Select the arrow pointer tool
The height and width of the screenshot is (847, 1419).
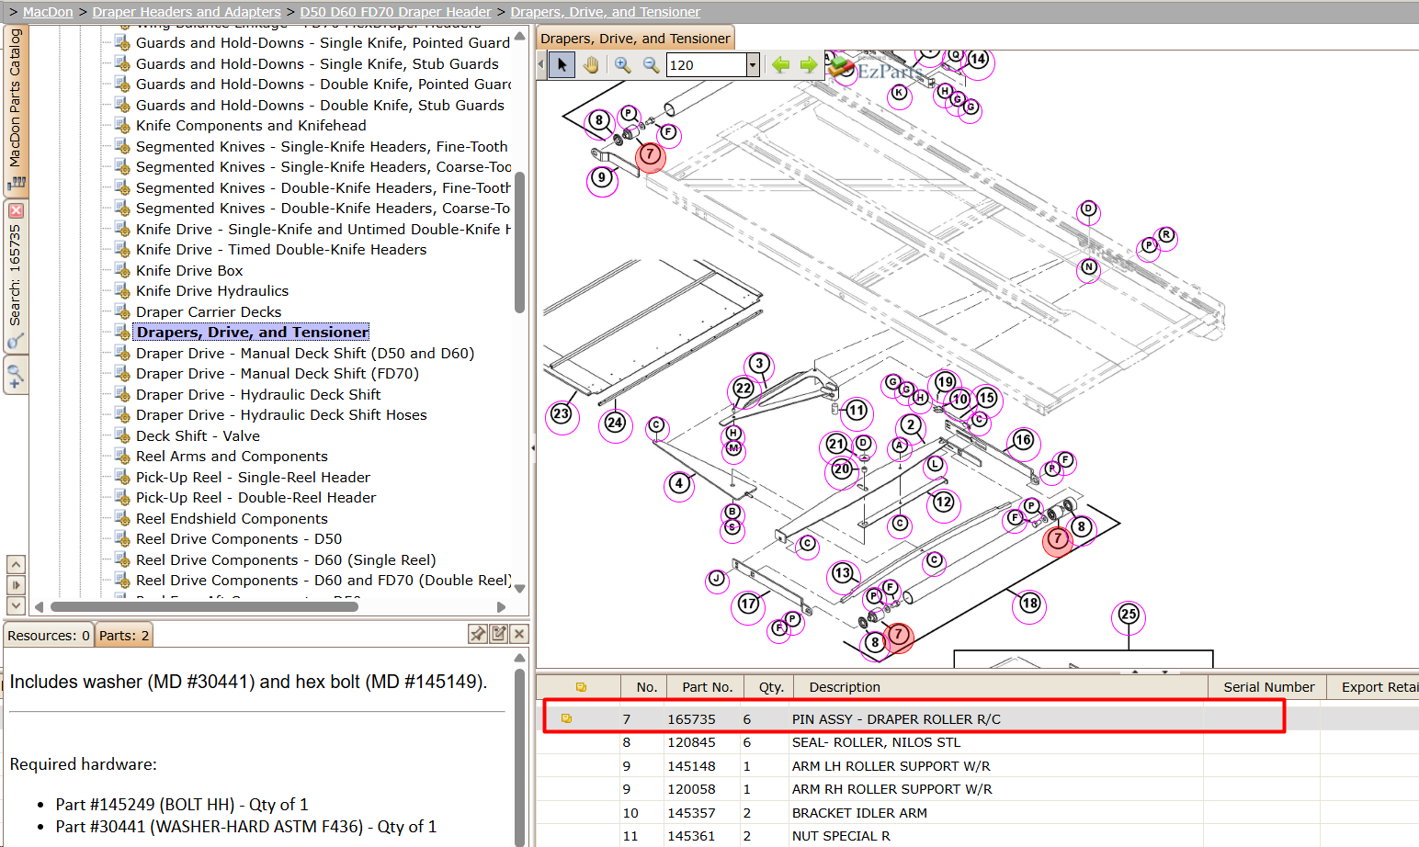click(562, 65)
